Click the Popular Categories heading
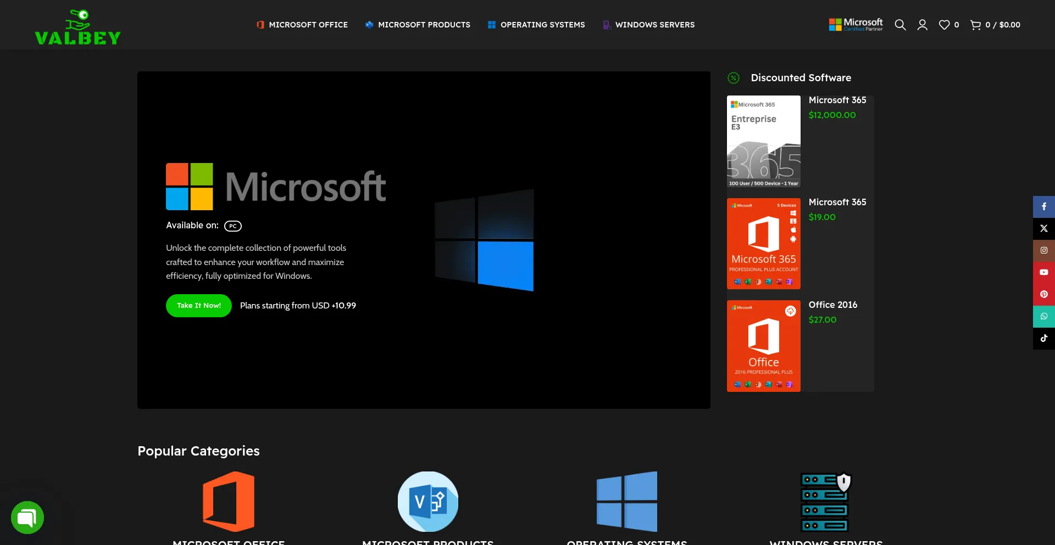The height and width of the screenshot is (545, 1055). [198, 451]
